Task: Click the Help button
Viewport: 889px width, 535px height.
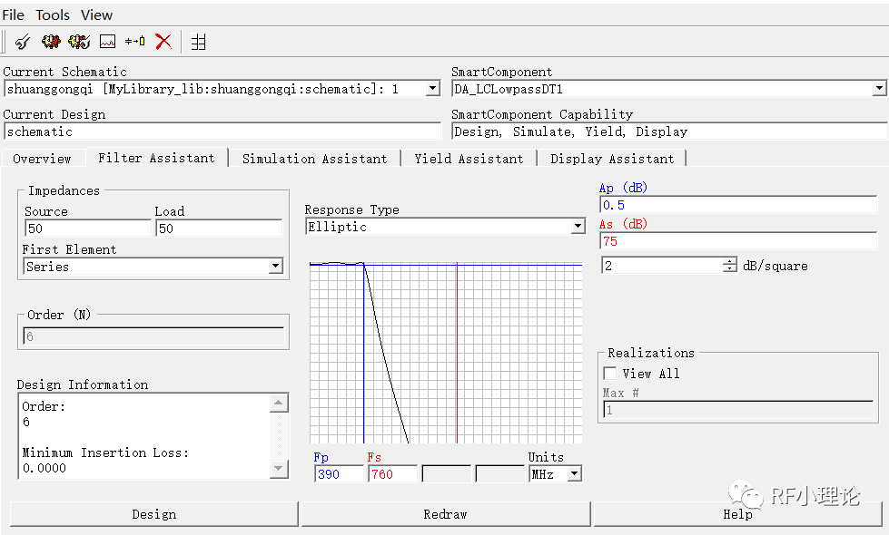Action: [737, 514]
